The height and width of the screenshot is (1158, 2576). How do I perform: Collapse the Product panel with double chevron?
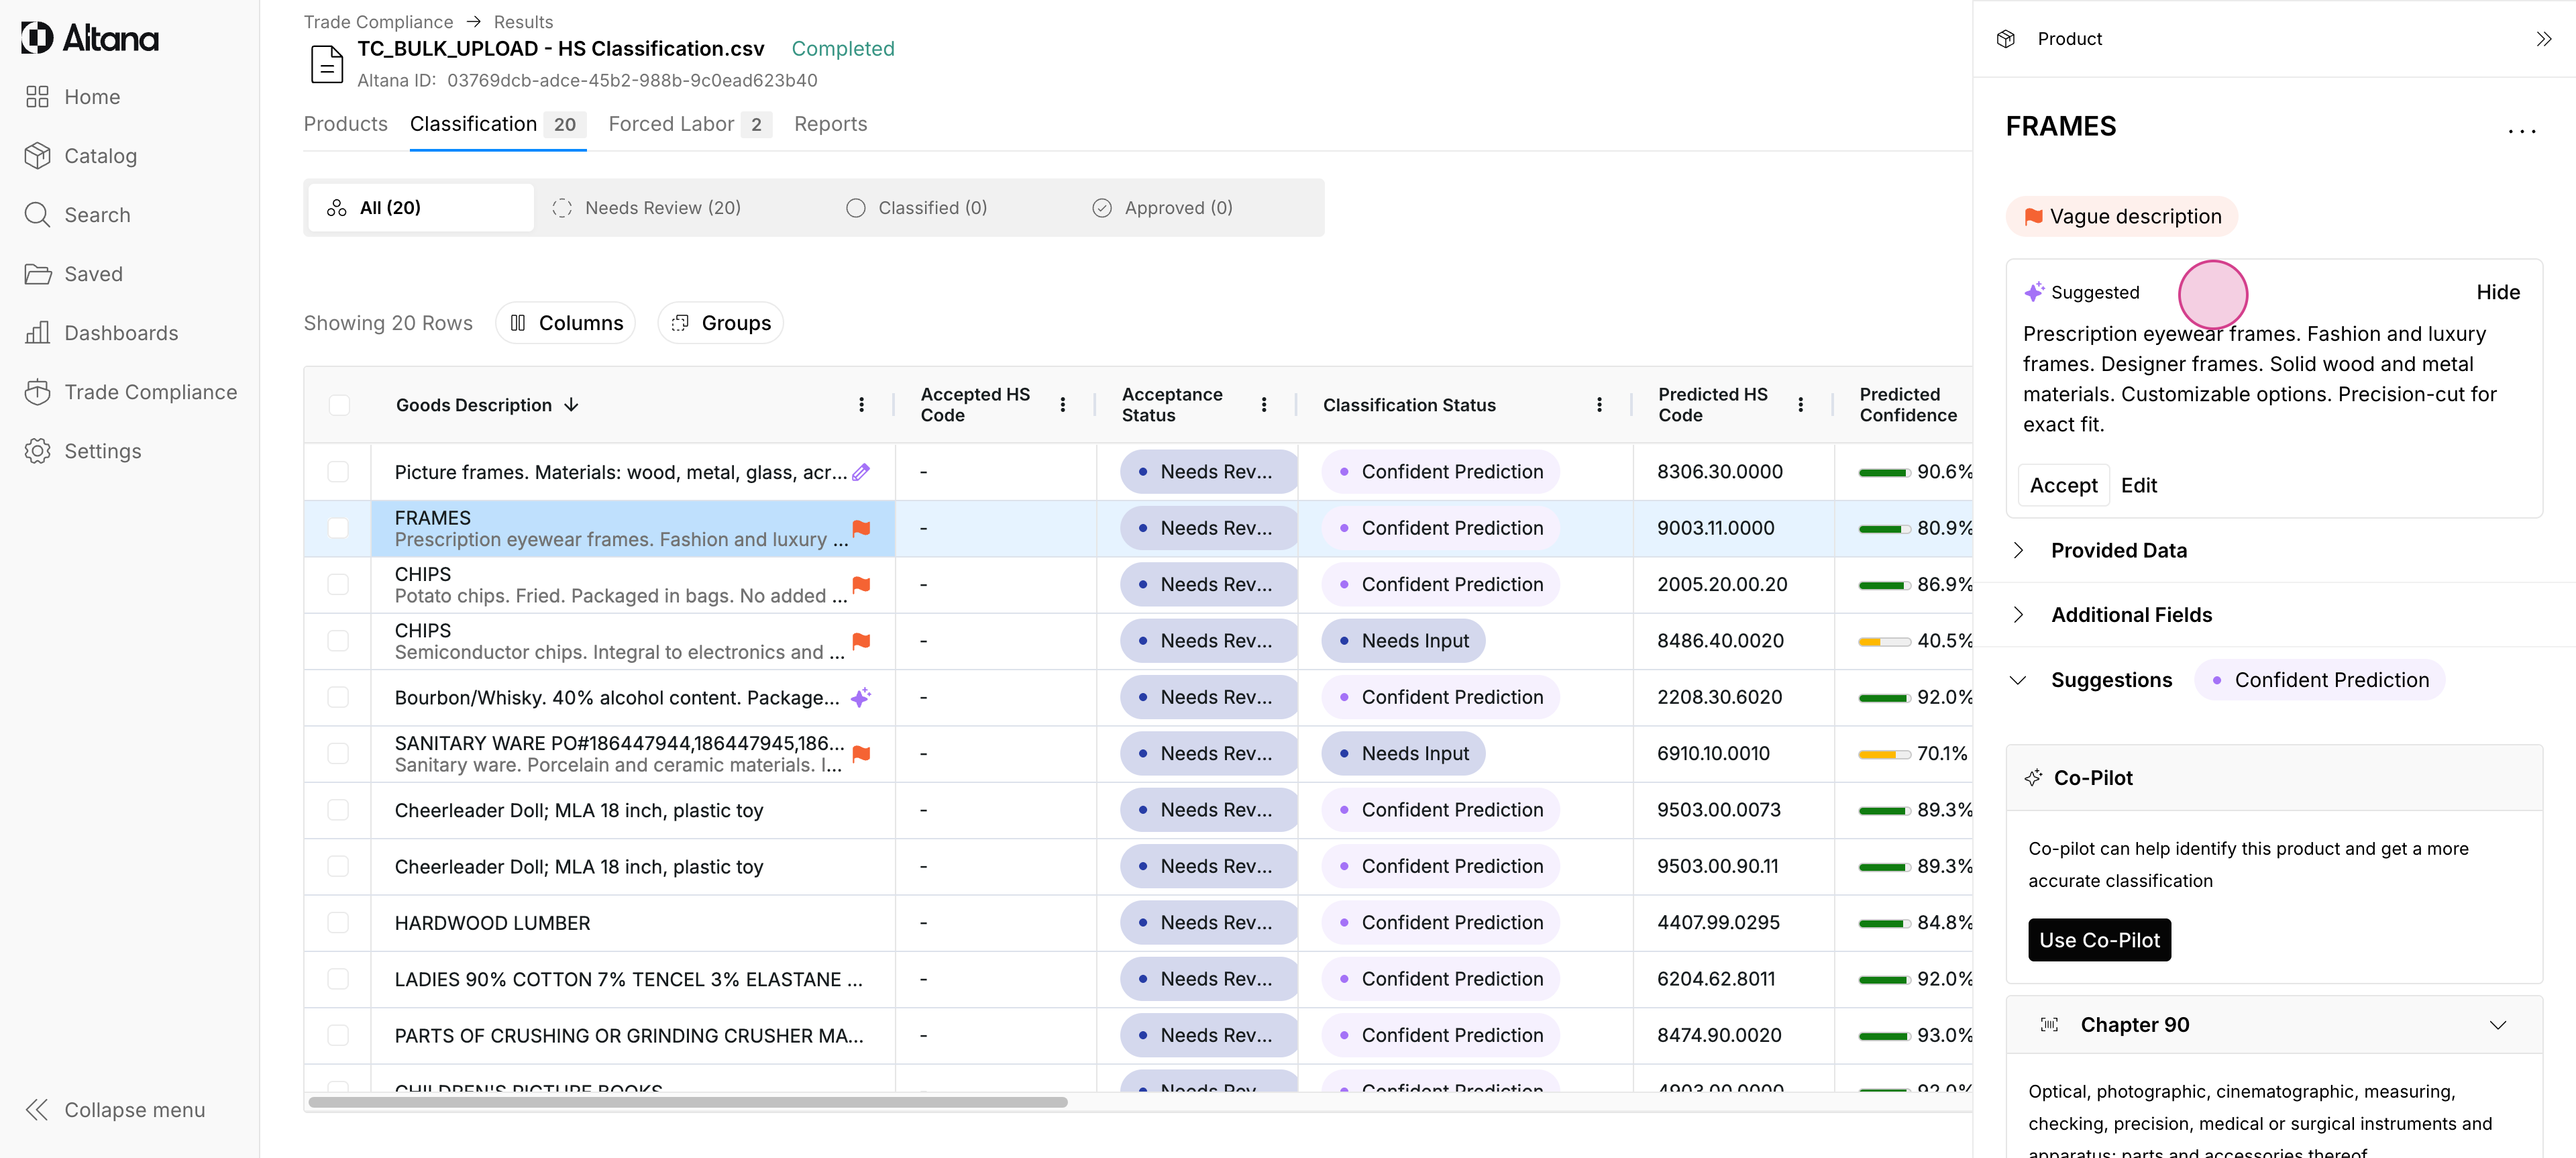point(2544,39)
